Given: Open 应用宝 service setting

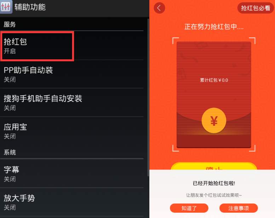Looking at the screenshot, I should pos(72,131).
